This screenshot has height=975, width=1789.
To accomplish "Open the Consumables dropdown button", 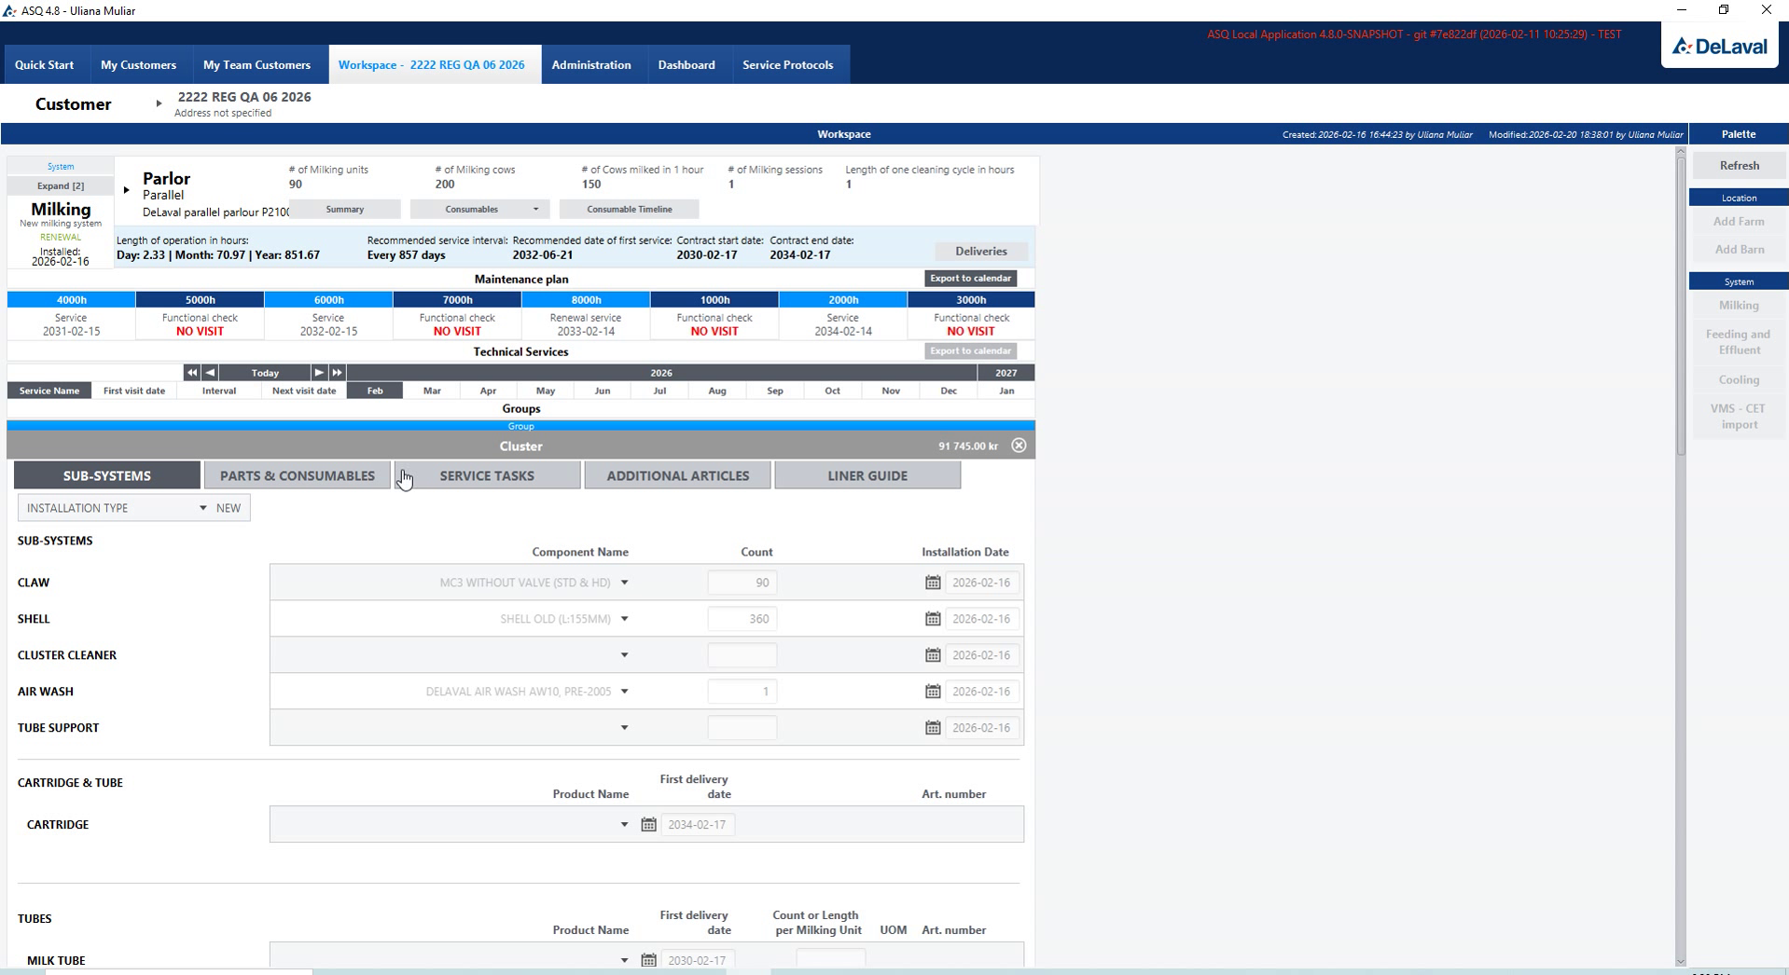I will [479, 210].
